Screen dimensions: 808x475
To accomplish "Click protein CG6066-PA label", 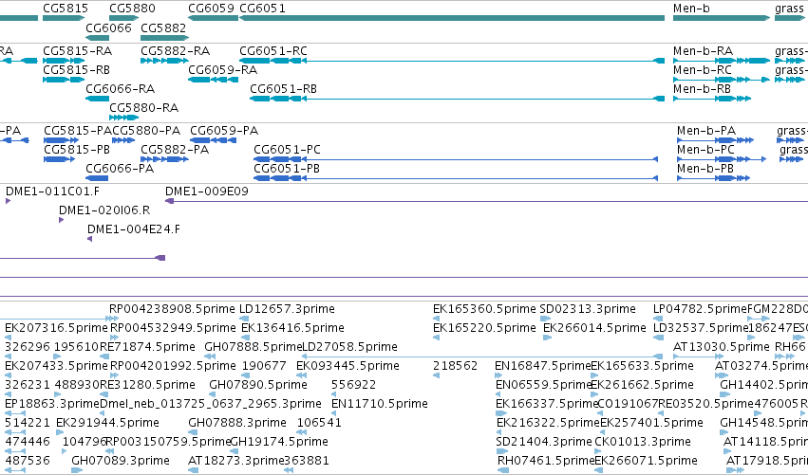I will coord(120,169).
